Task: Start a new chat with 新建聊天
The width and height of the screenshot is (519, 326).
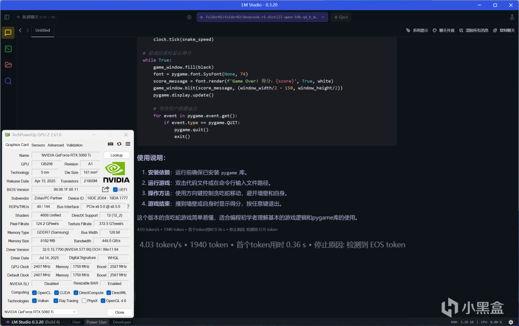Action: [x=36, y=17]
